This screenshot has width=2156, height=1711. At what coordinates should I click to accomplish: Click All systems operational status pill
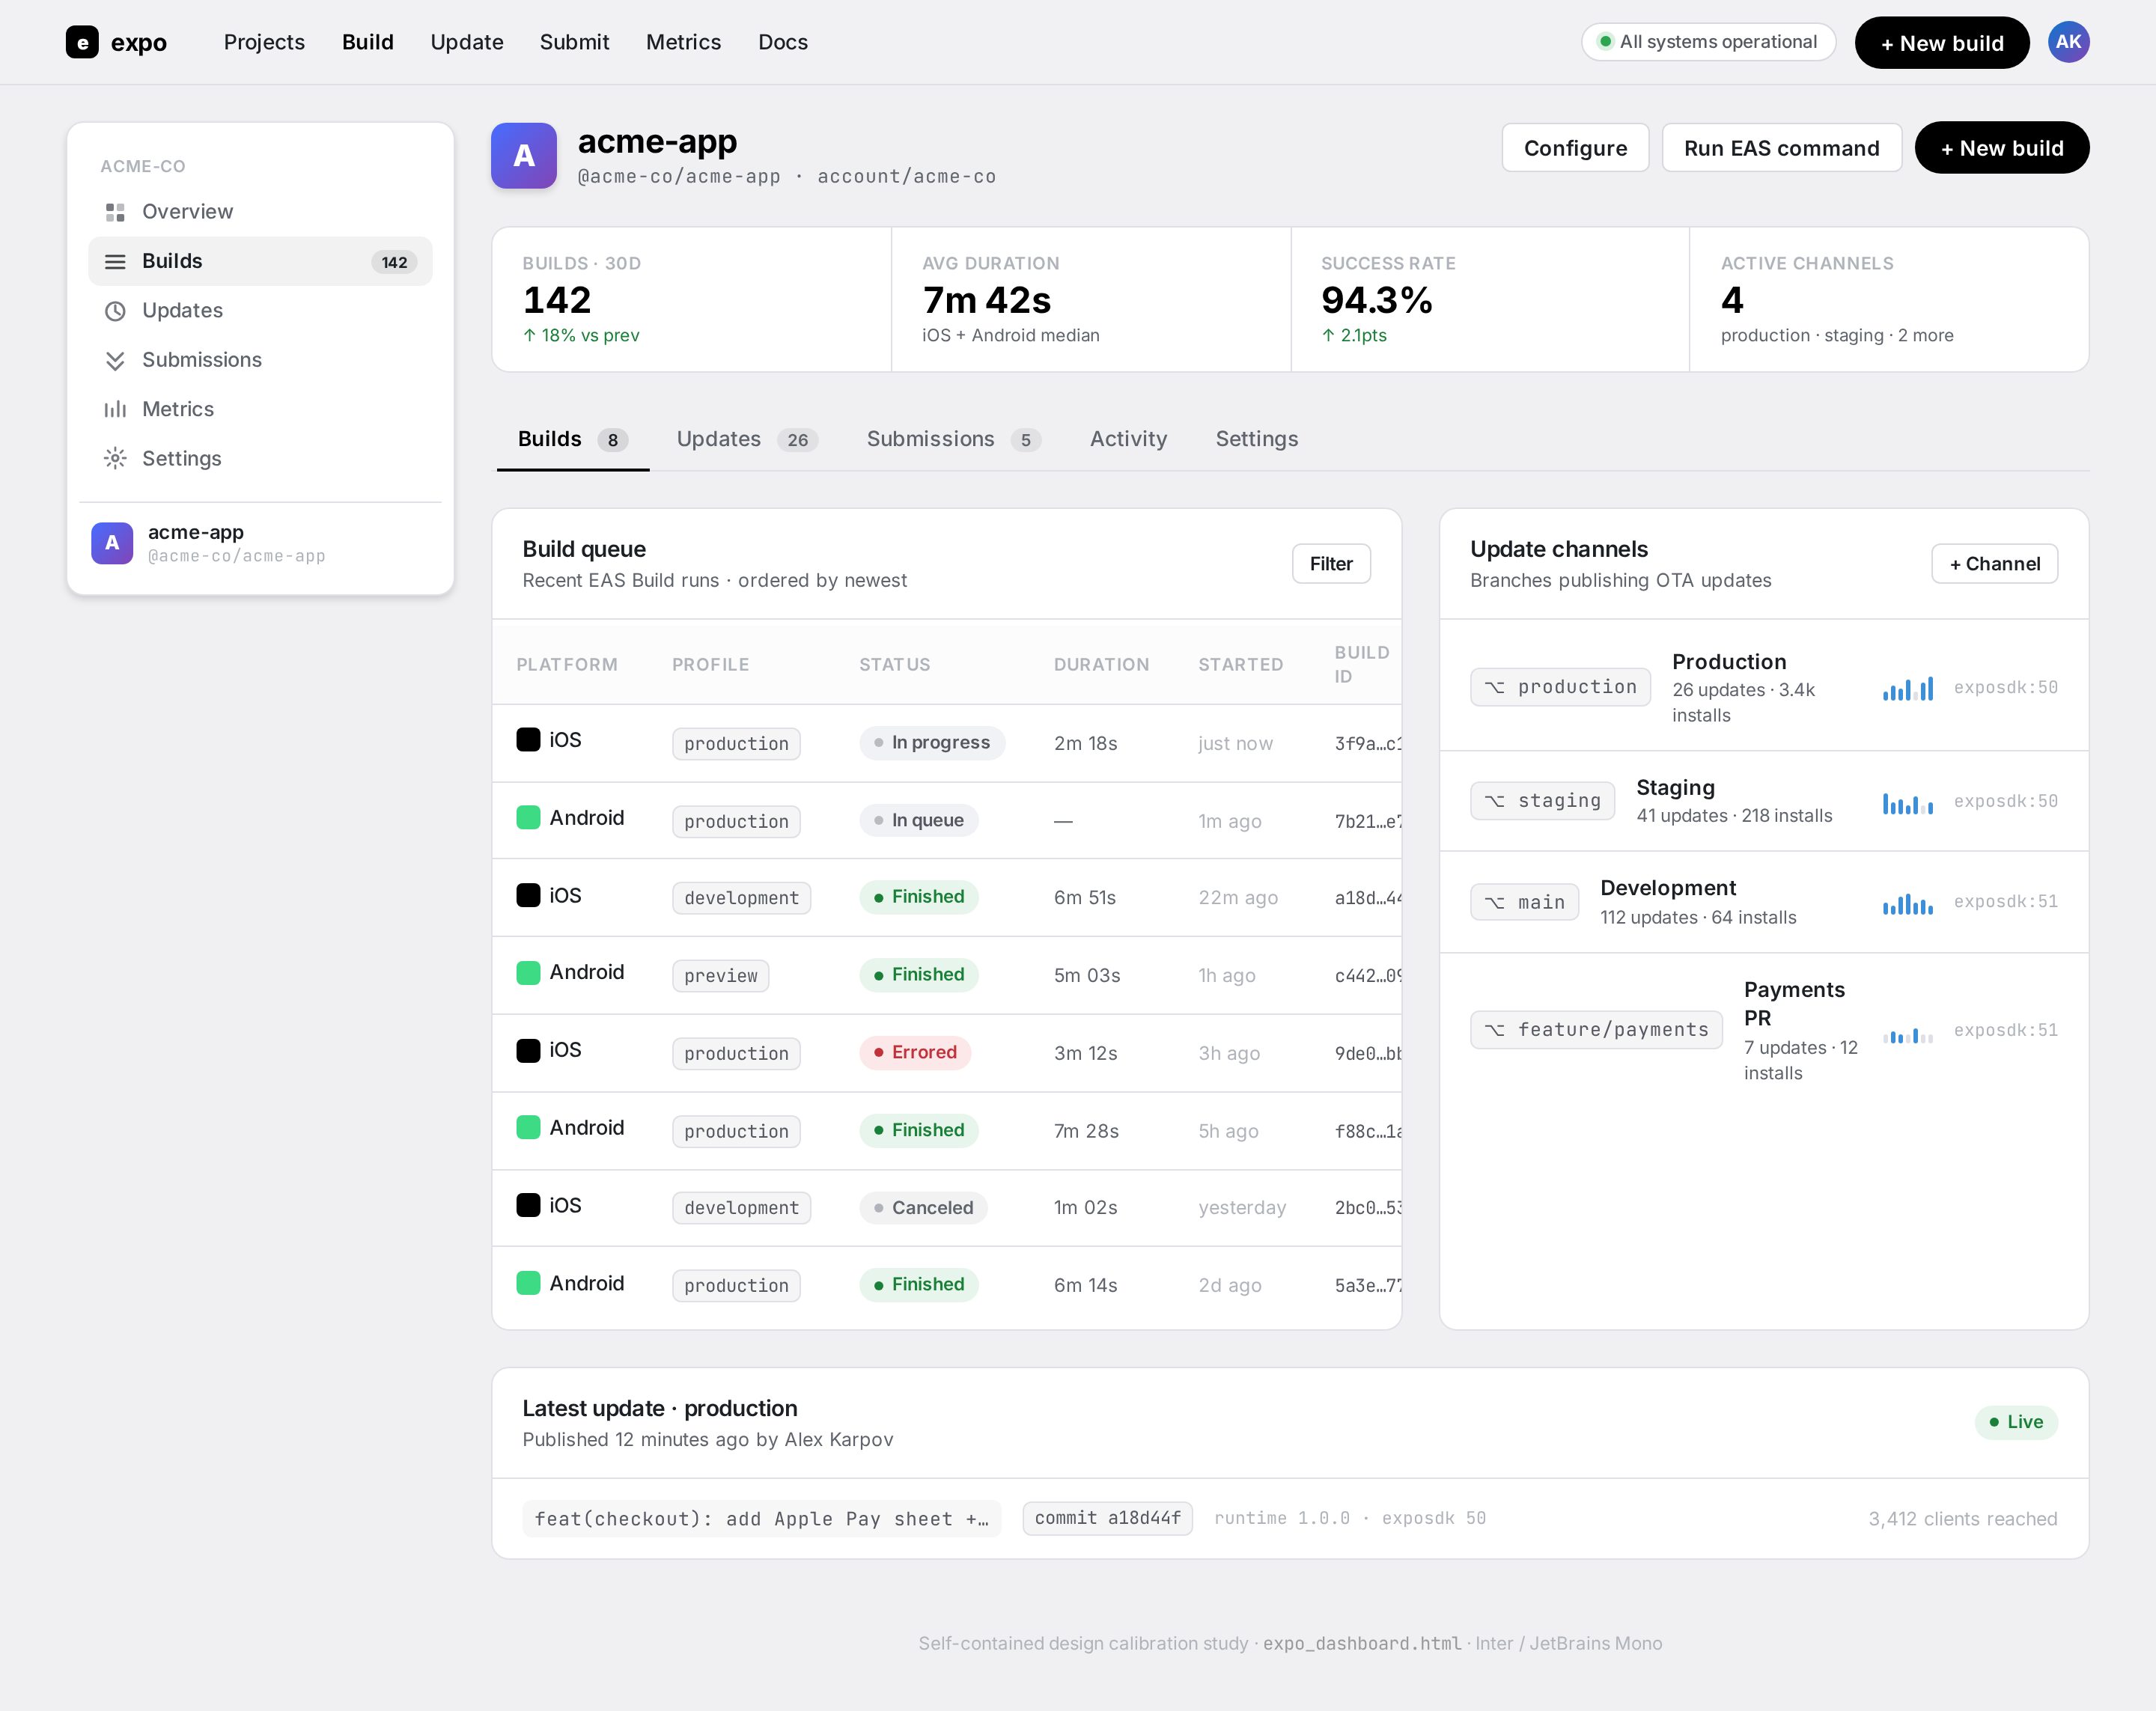(x=1708, y=42)
